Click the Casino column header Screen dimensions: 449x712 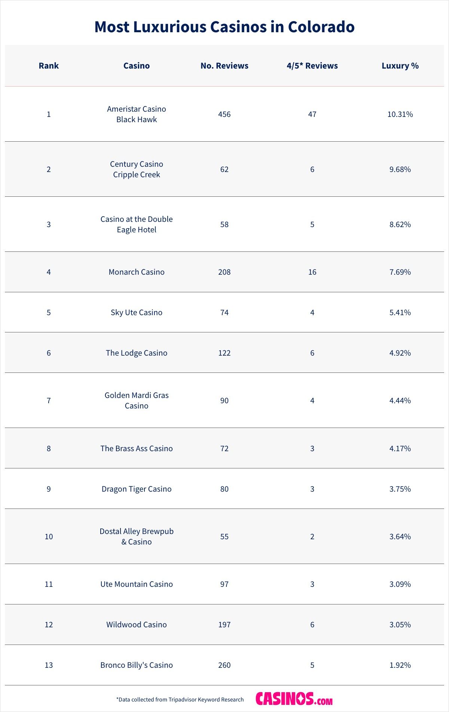click(x=137, y=66)
